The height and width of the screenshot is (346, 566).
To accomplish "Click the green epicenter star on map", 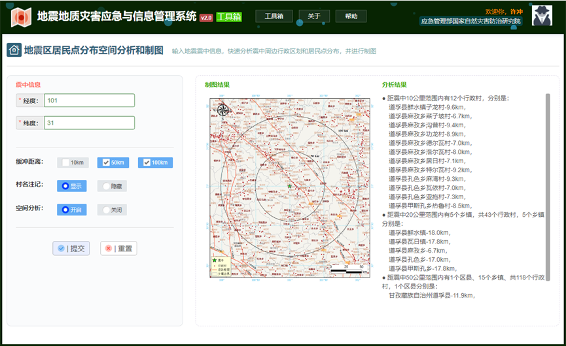I will [x=289, y=186].
